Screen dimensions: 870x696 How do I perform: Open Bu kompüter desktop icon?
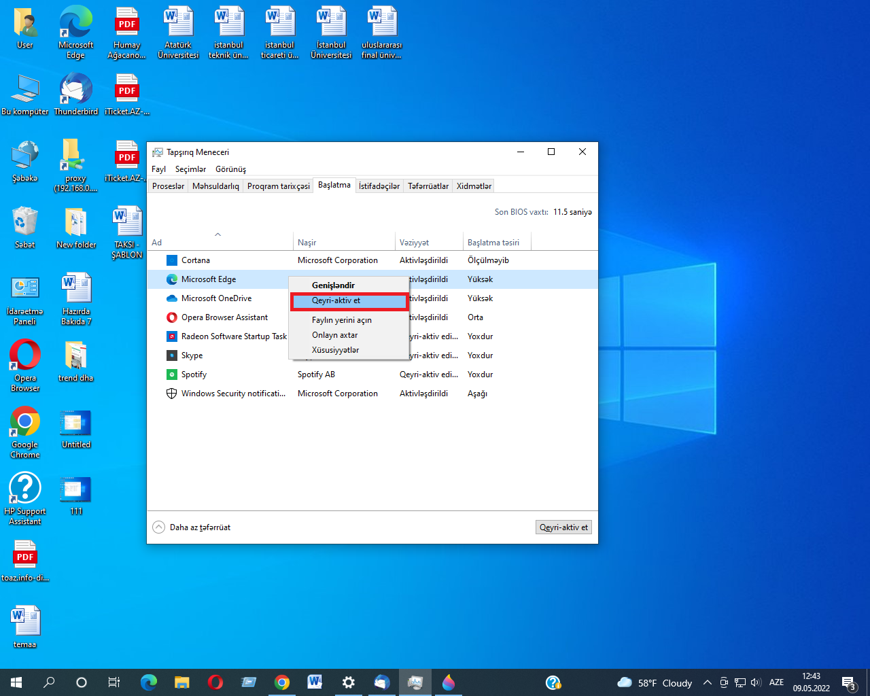pos(25,94)
